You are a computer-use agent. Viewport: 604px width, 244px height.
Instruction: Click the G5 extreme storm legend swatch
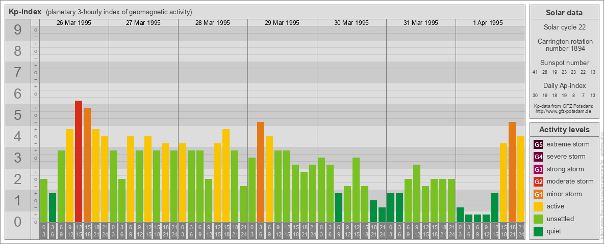(538, 144)
